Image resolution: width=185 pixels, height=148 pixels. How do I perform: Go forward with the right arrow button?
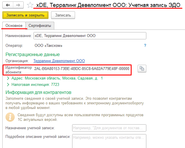click(x=18, y=5)
